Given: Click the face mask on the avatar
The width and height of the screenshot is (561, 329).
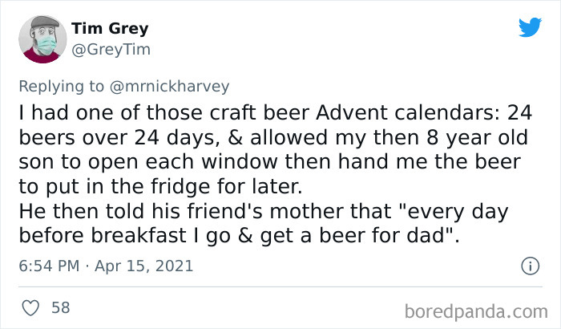Looking at the screenshot, I should 46,45.
